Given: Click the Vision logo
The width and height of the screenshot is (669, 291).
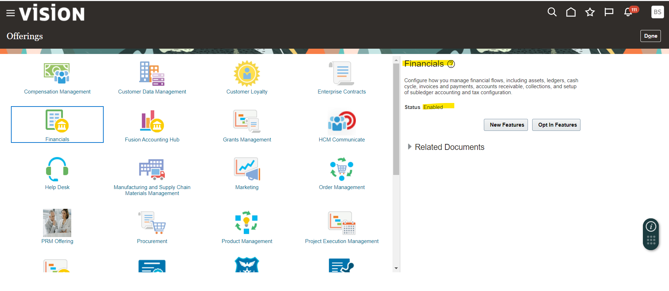Looking at the screenshot, I should (x=52, y=13).
